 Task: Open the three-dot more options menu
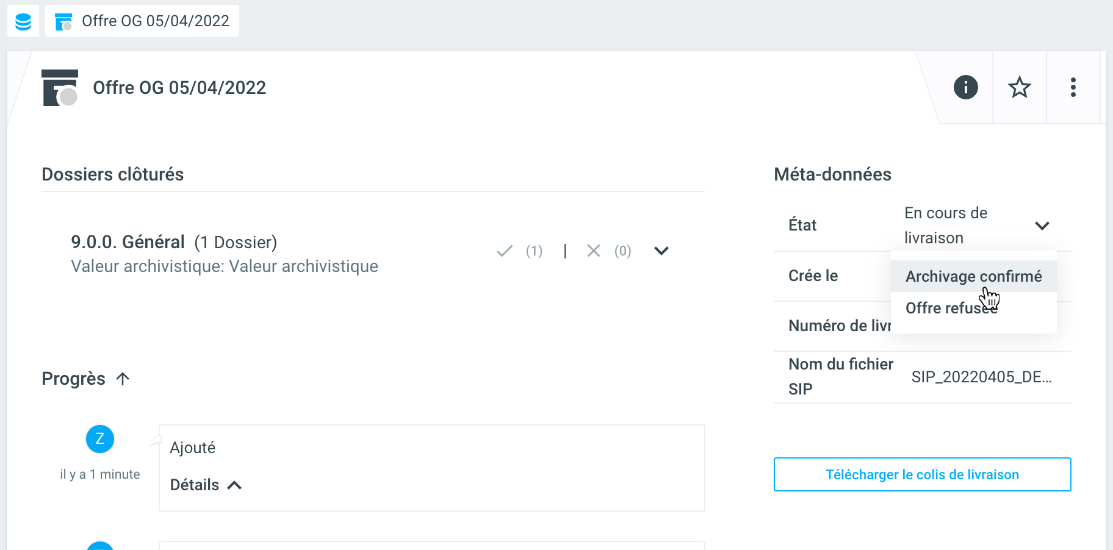[x=1073, y=88]
